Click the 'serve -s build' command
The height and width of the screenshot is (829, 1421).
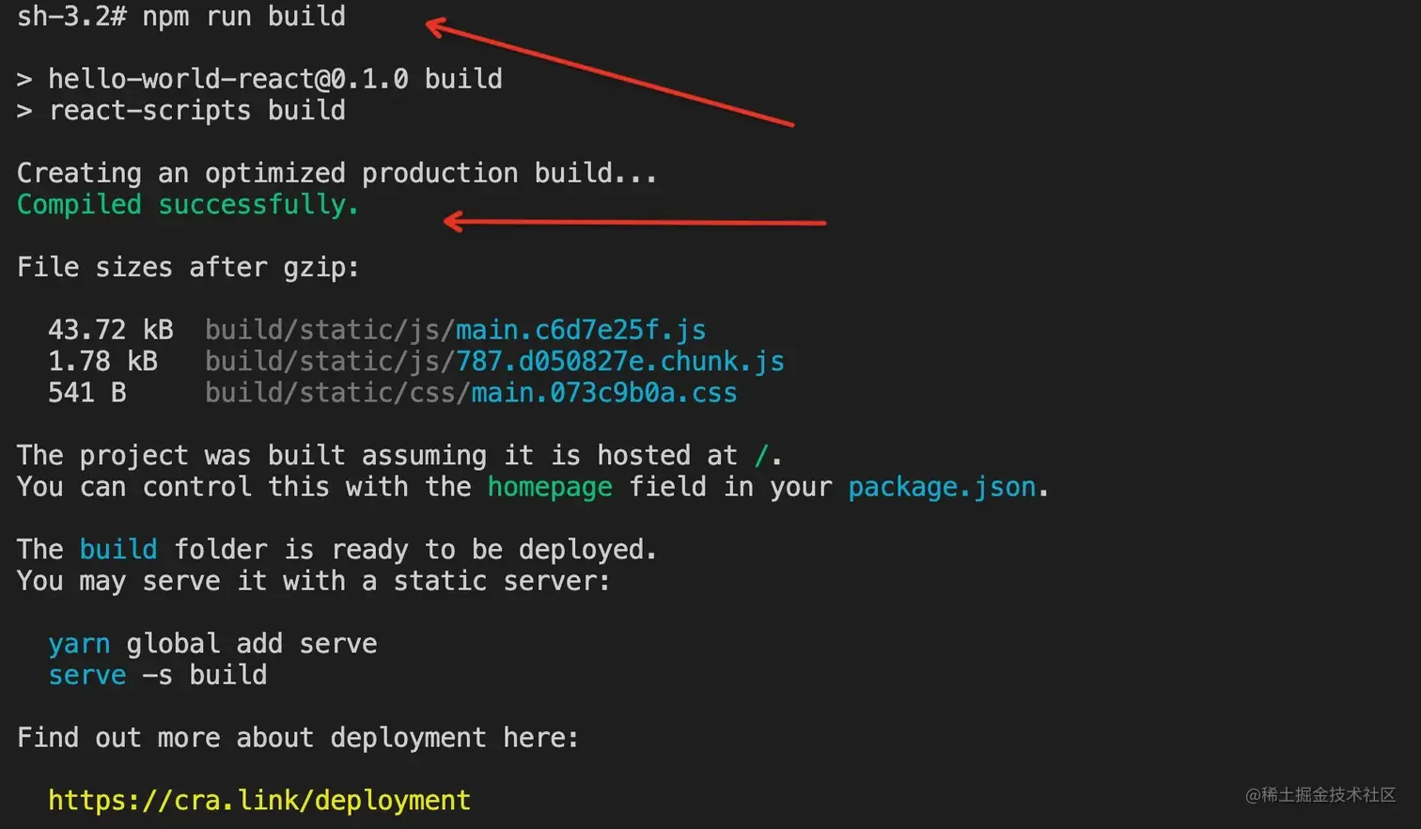(158, 675)
